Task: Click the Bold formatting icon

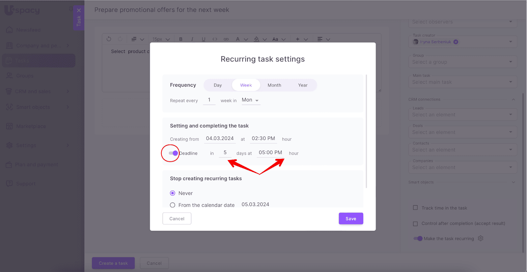Action: coord(181,39)
